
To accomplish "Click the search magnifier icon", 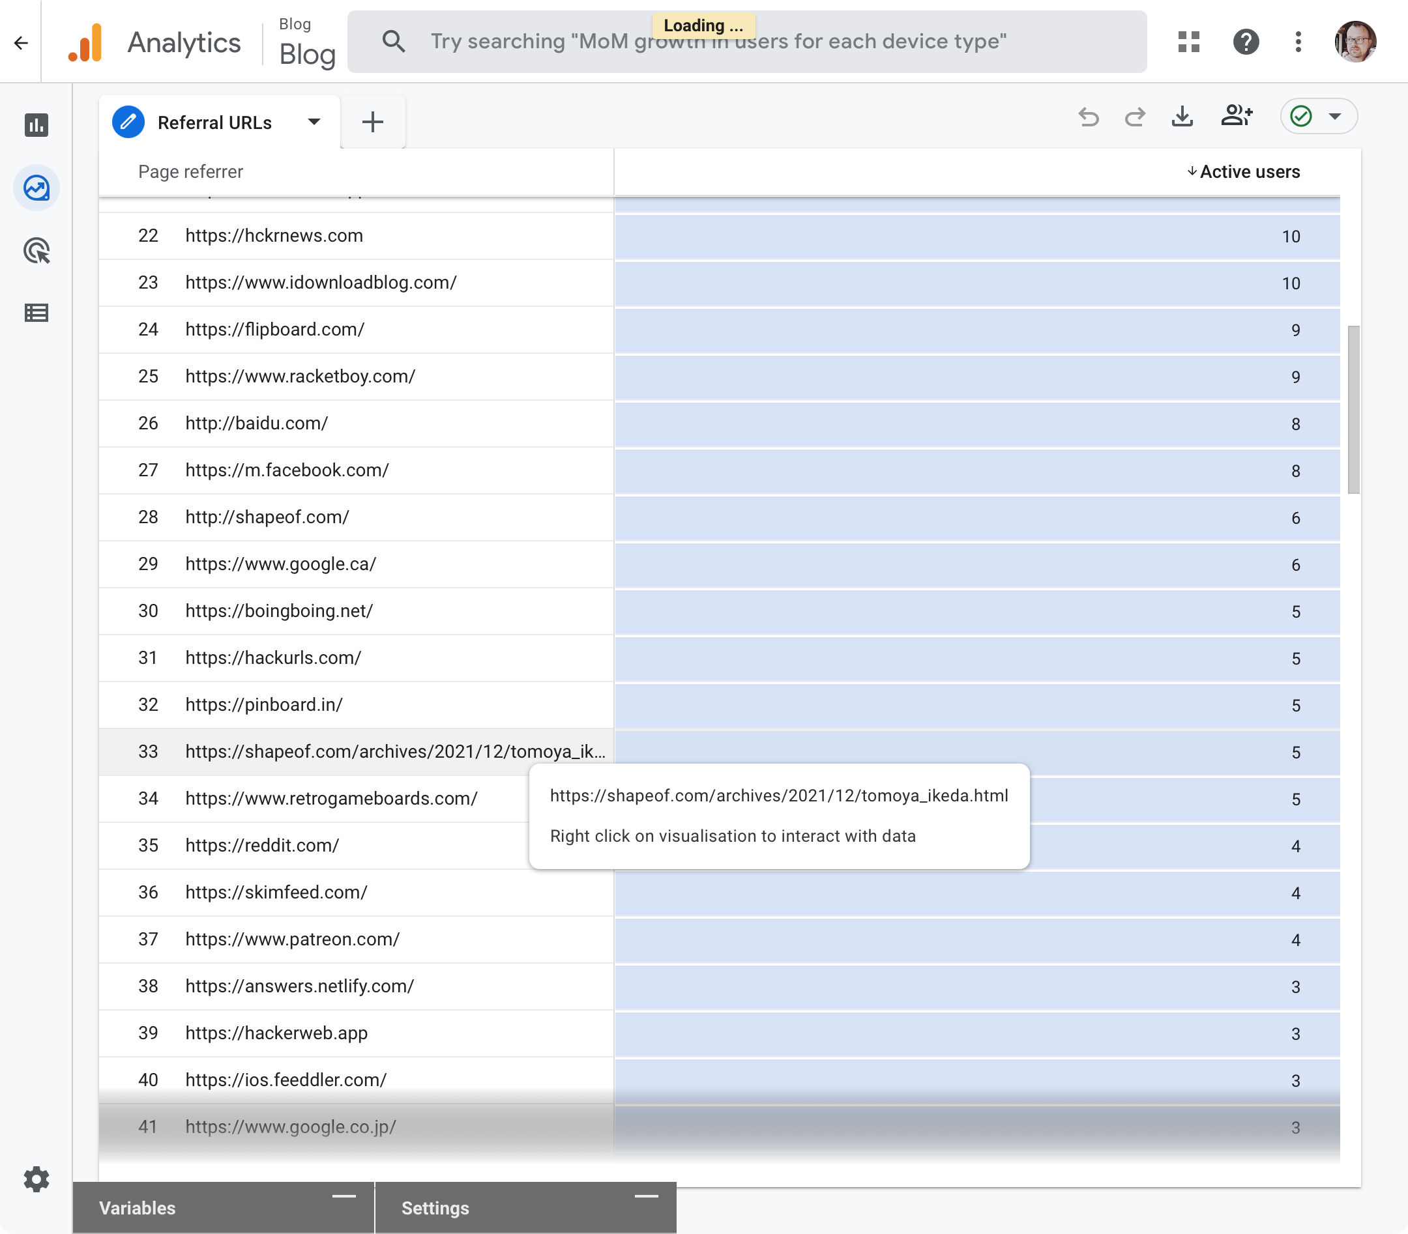I will (x=393, y=41).
